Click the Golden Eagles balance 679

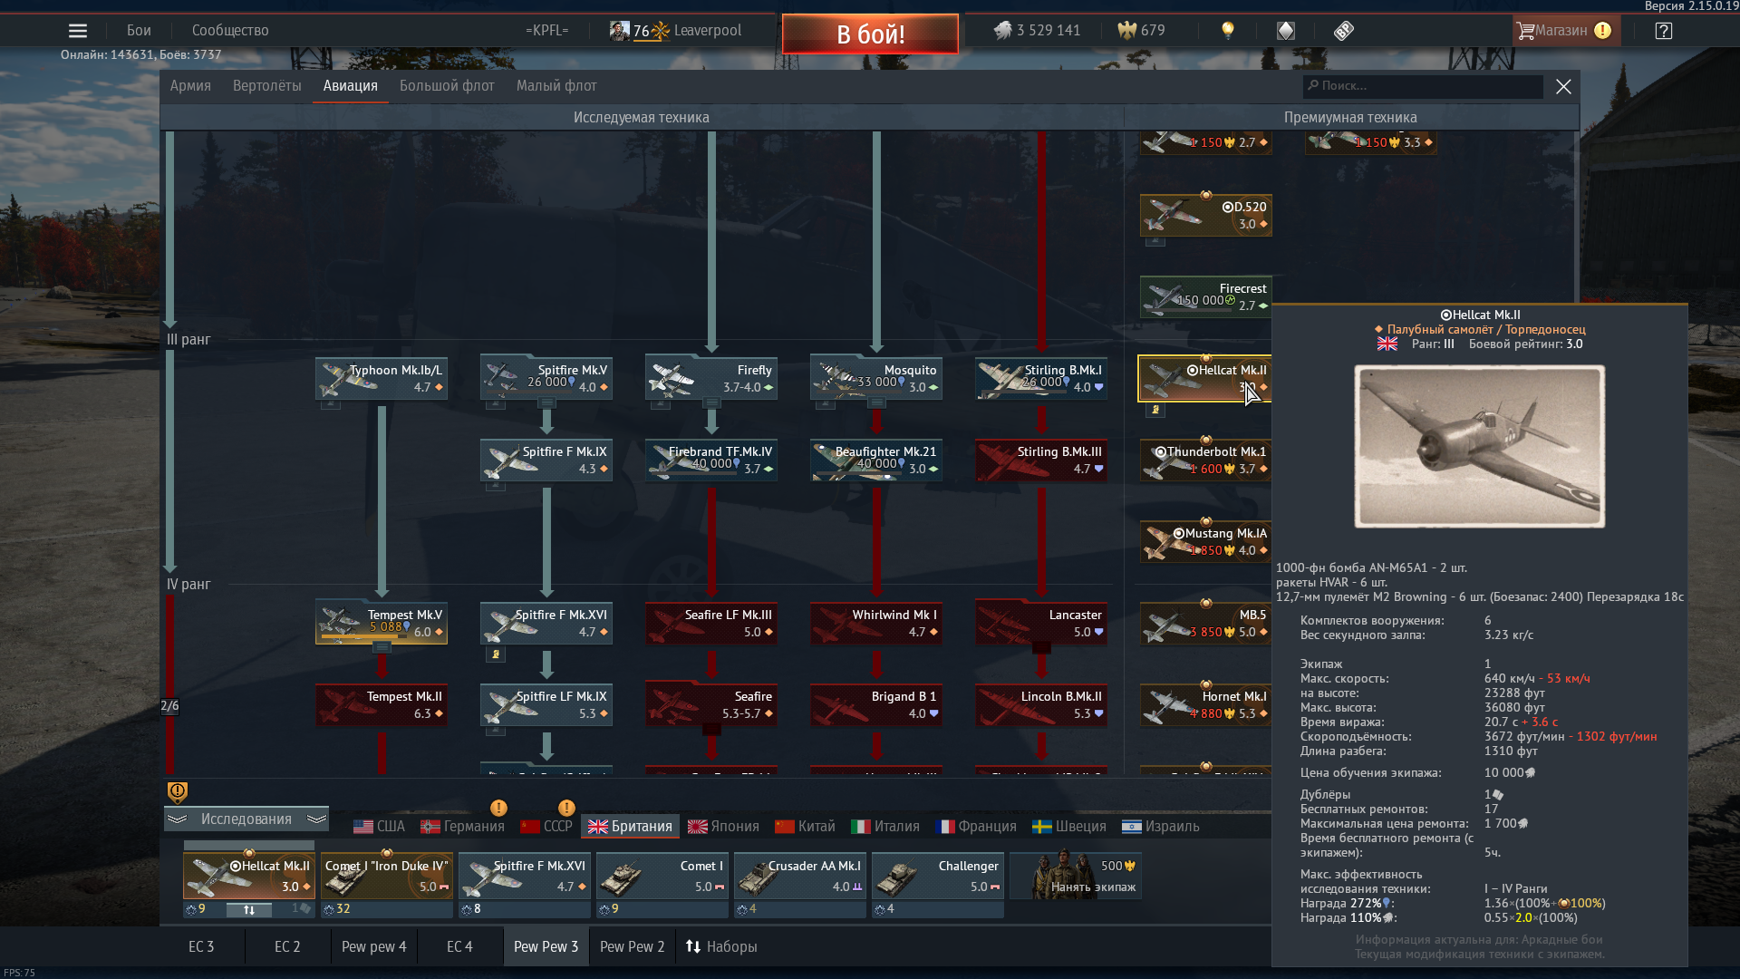(1142, 31)
